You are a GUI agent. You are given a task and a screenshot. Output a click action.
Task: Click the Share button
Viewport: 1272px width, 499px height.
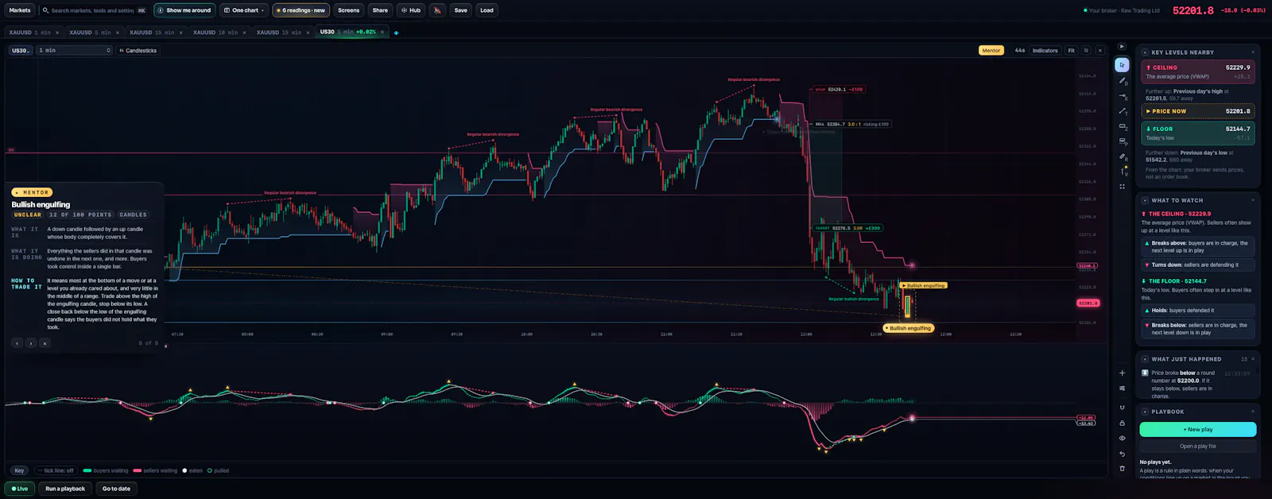380,10
